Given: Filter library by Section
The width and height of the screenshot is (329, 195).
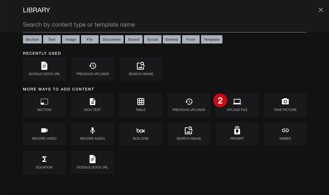Looking at the screenshot, I should click(x=32, y=39).
